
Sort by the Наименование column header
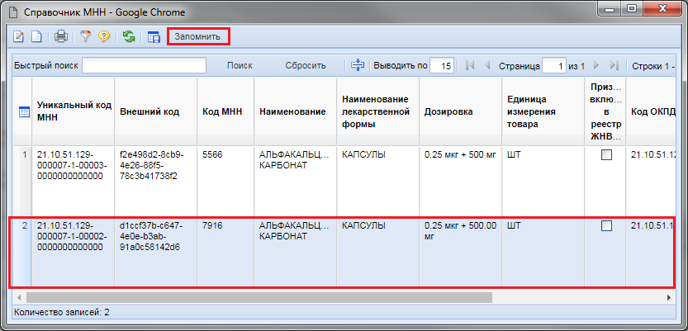[292, 112]
